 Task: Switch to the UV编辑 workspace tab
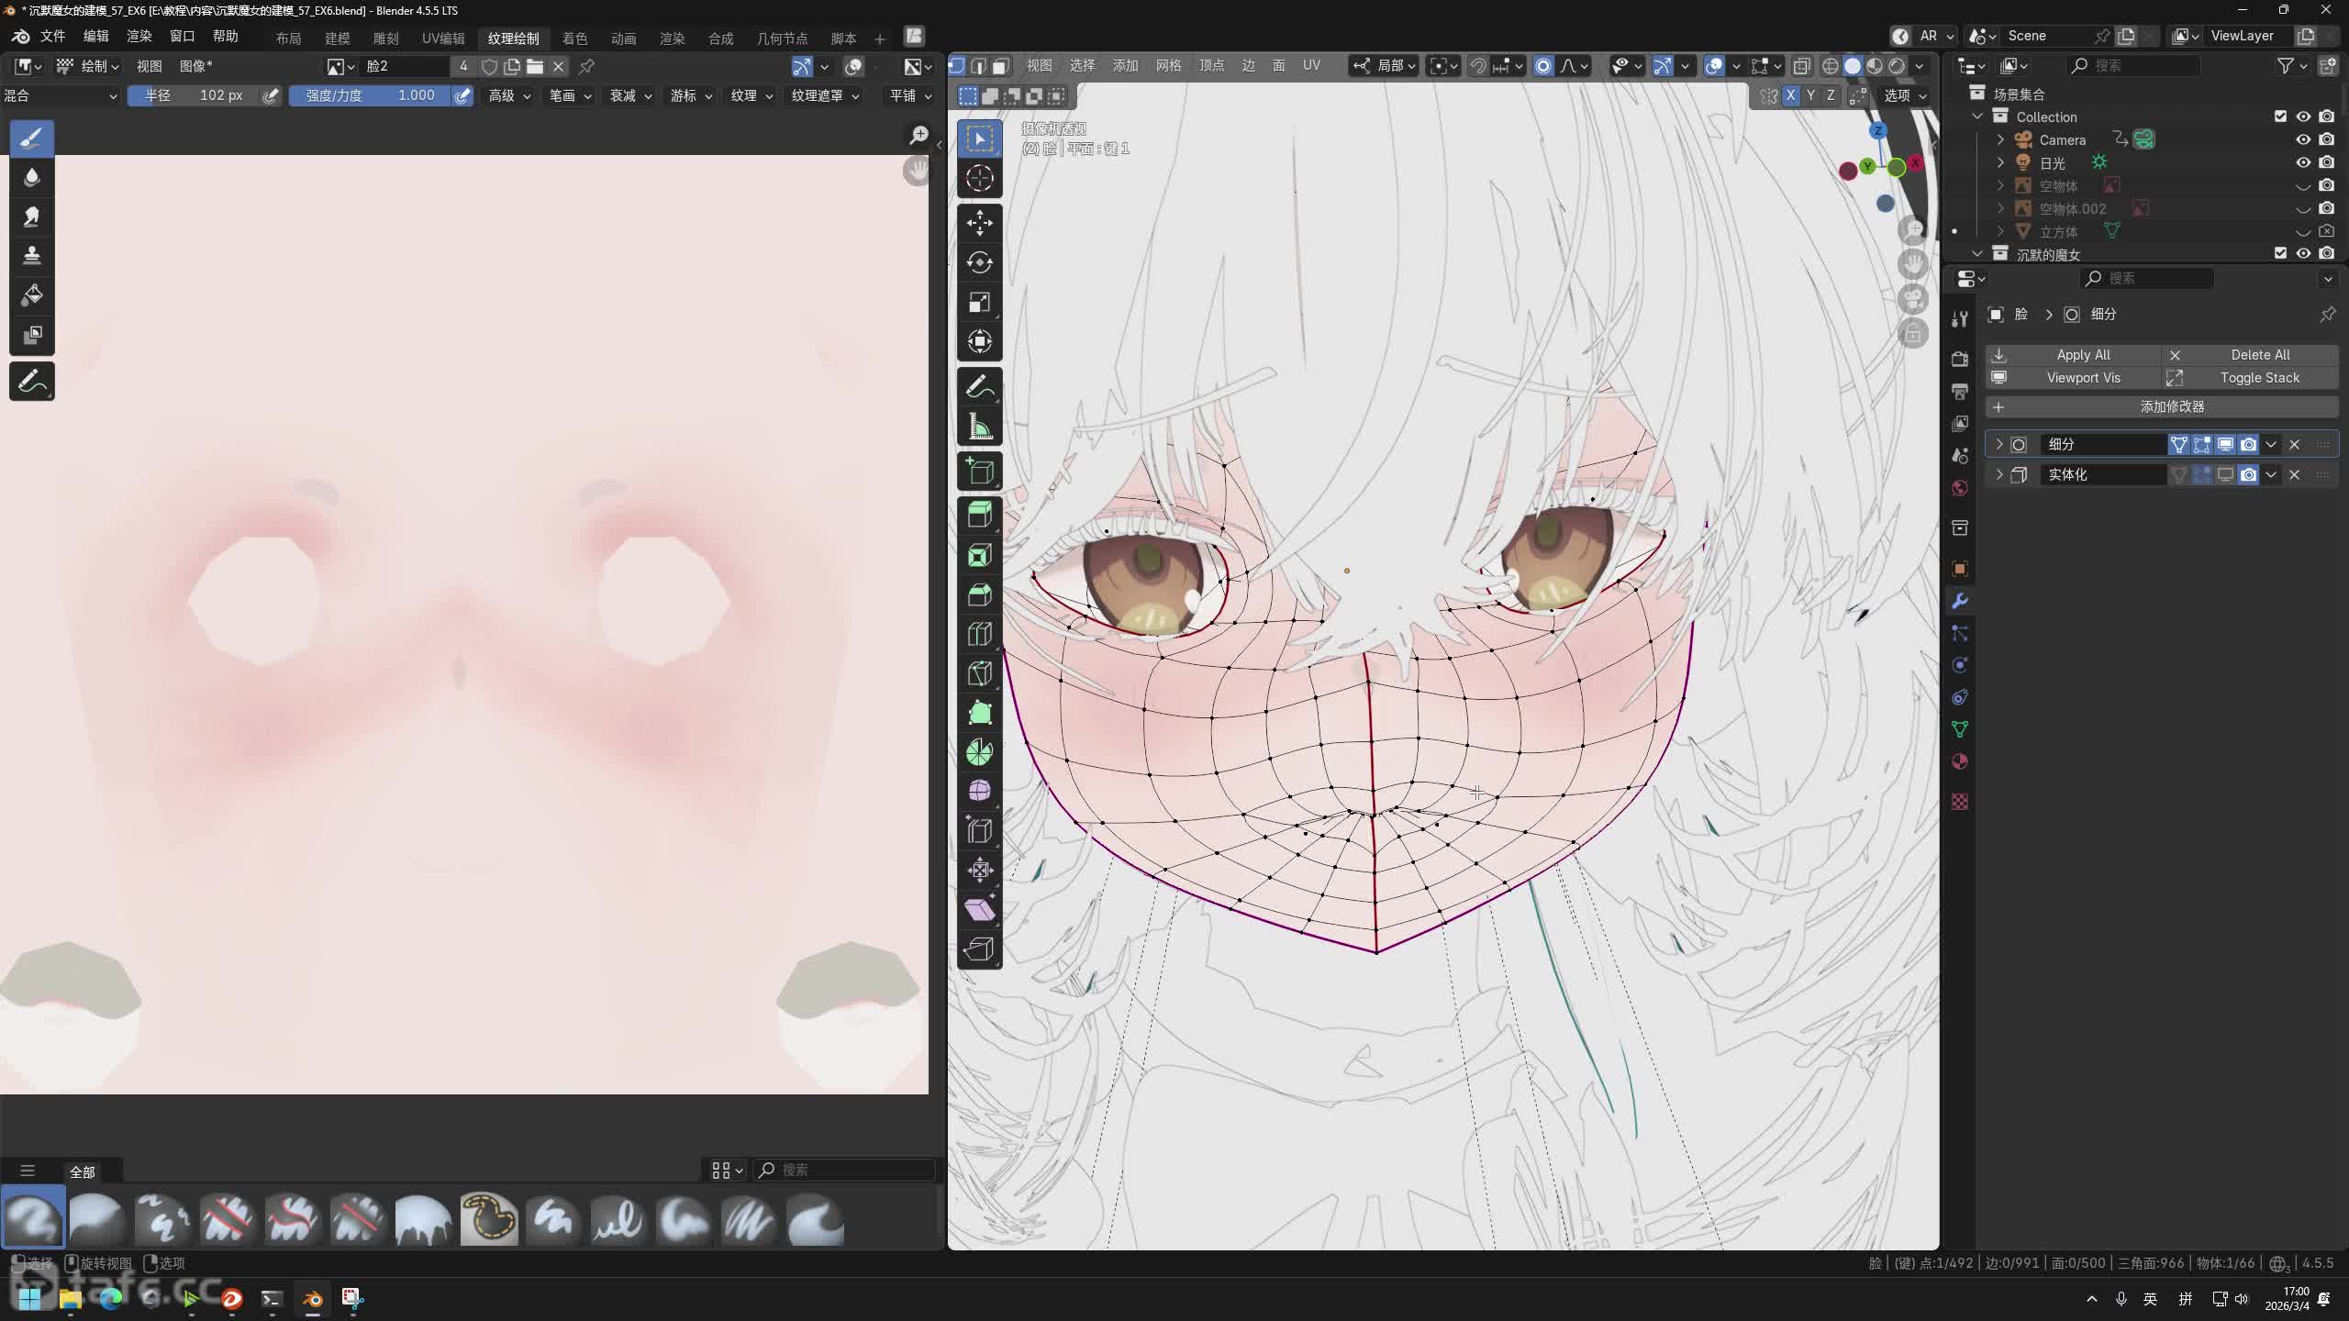click(443, 38)
